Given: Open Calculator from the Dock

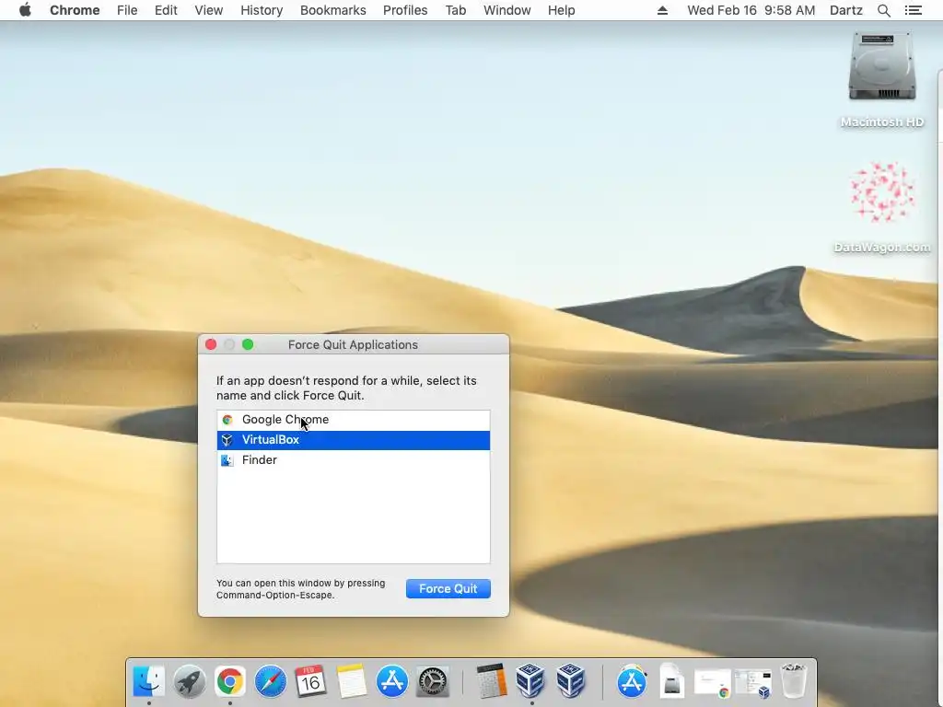Looking at the screenshot, I should coord(492,681).
